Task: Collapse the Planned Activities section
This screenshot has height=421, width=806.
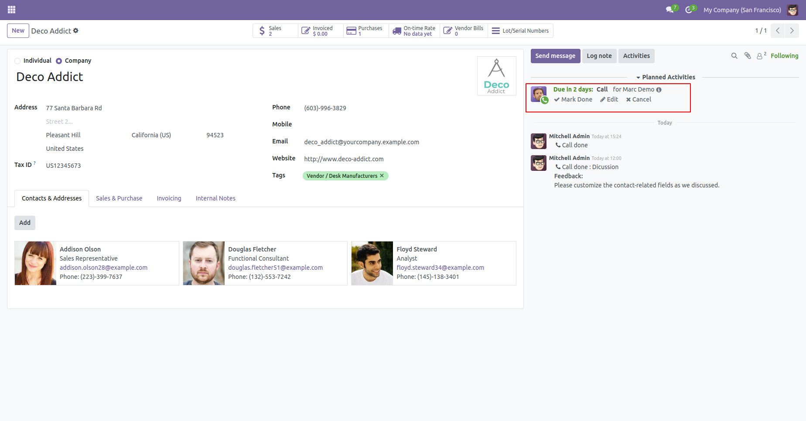Action: click(665, 77)
